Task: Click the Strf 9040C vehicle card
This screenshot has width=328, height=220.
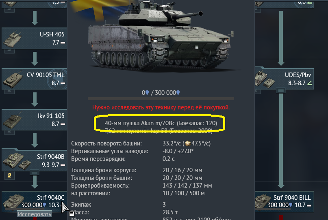Action: pyautogui.click(x=34, y=201)
